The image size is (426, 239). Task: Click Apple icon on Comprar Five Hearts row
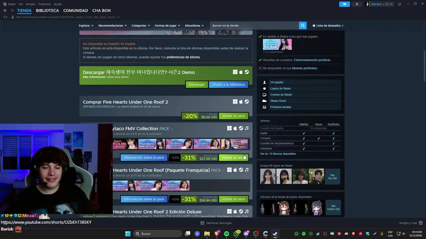point(241,102)
